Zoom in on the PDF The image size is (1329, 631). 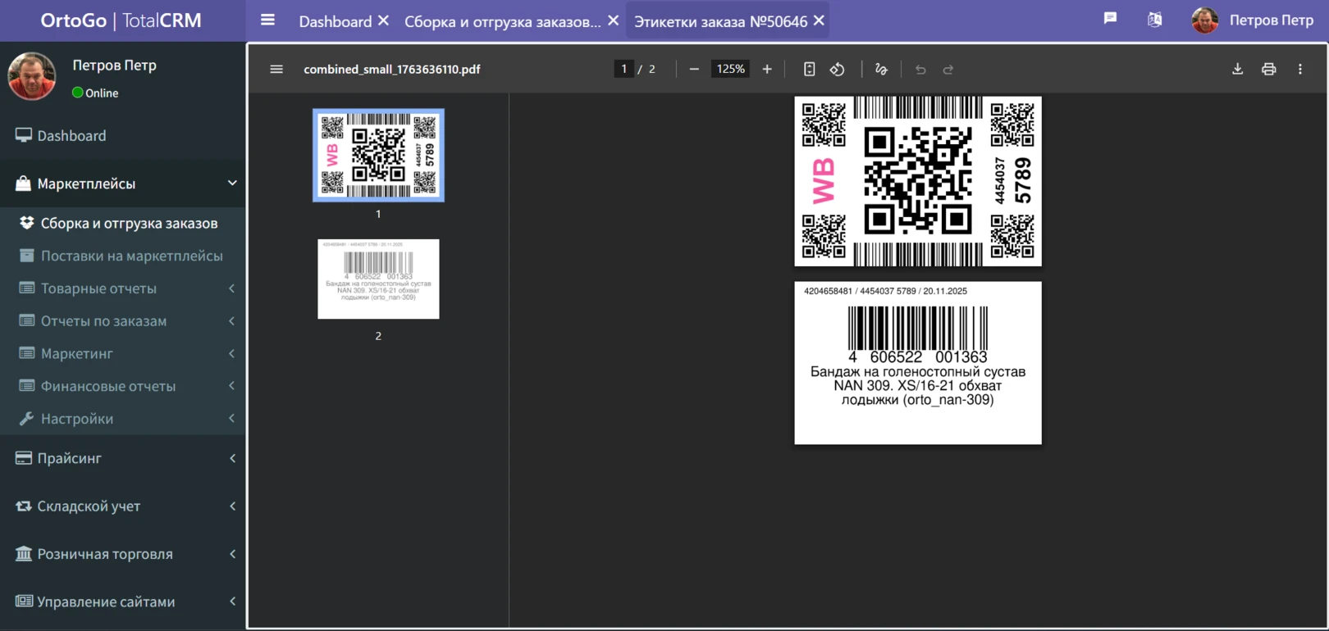[767, 70]
